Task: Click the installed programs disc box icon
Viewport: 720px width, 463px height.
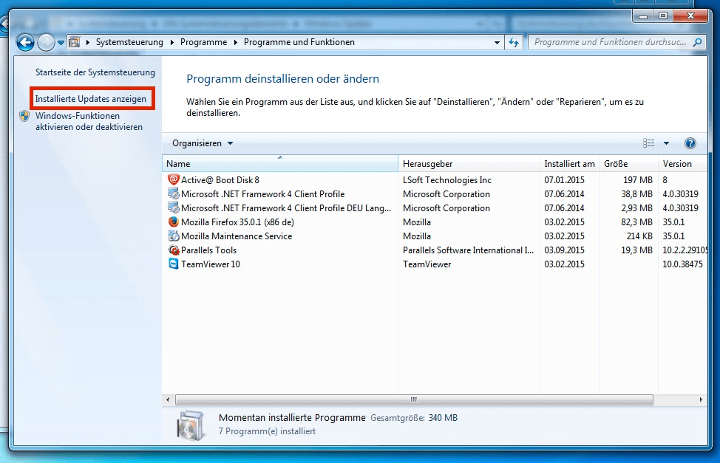Action: click(191, 425)
